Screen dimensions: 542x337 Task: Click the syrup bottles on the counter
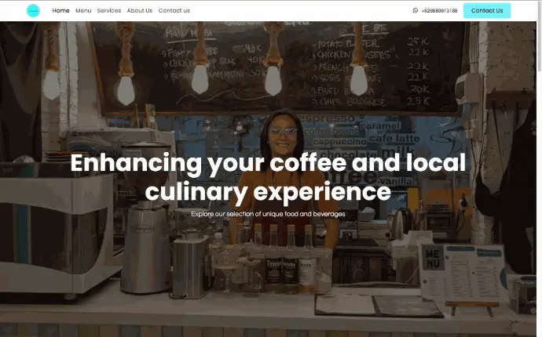(284, 255)
